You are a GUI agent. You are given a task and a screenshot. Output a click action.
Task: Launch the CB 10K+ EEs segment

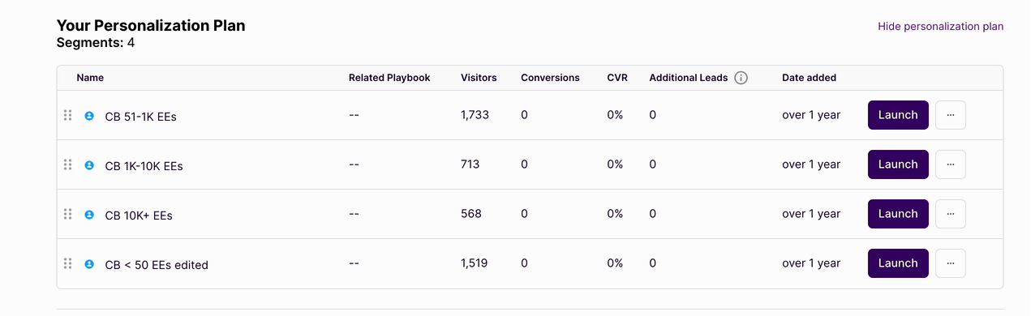[x=898, y=214]
